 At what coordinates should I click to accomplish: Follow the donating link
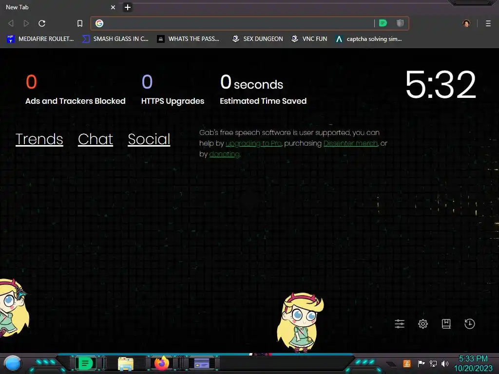224,154
